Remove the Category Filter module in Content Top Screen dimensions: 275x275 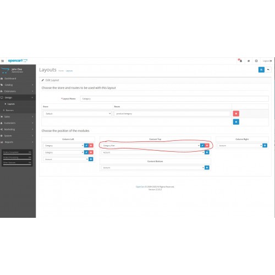[207, 145]
